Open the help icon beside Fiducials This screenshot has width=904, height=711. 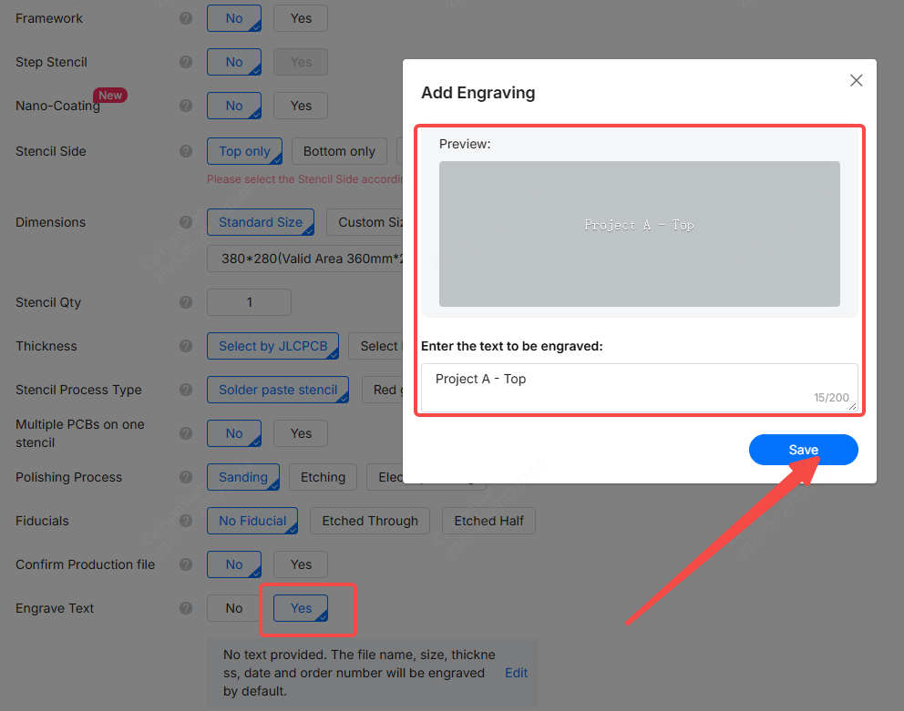tap(186, 522)
